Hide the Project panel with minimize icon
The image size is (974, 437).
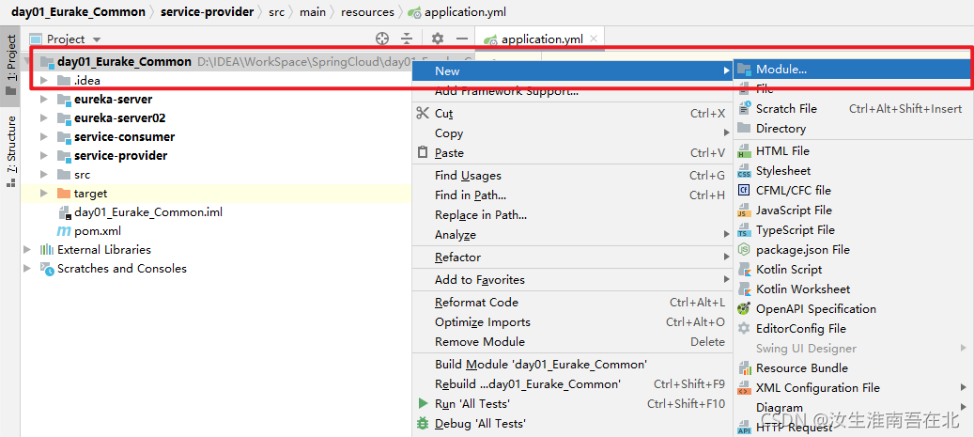461,39
